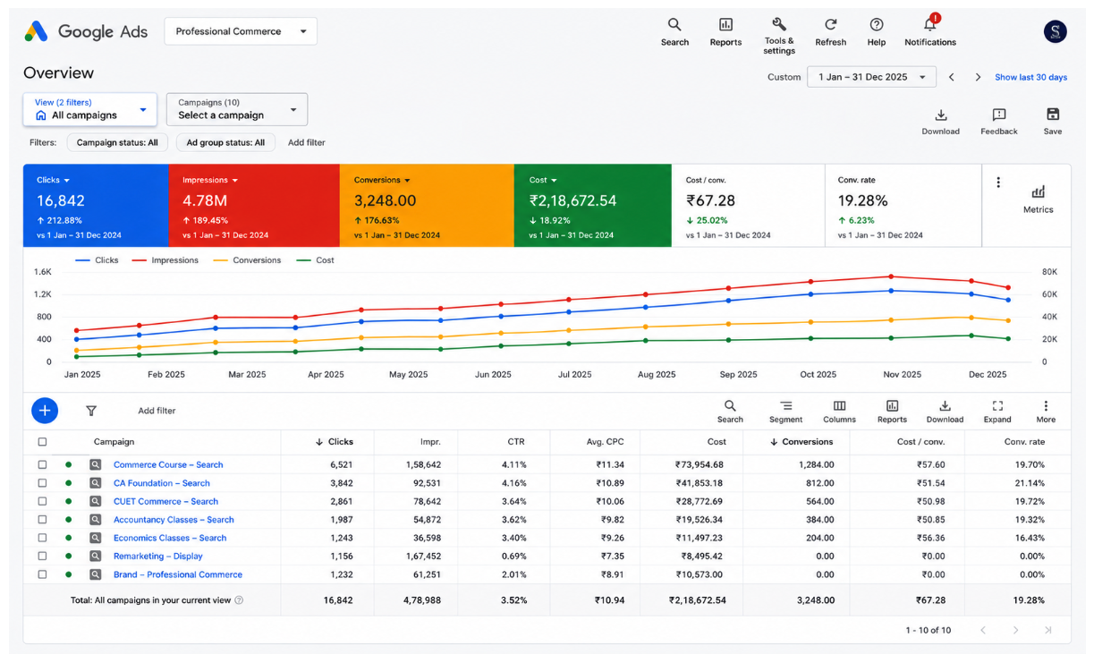Open the Commerce Course – Search campaign
Screen dimensions: 1094x663
(x=168, y=464)
